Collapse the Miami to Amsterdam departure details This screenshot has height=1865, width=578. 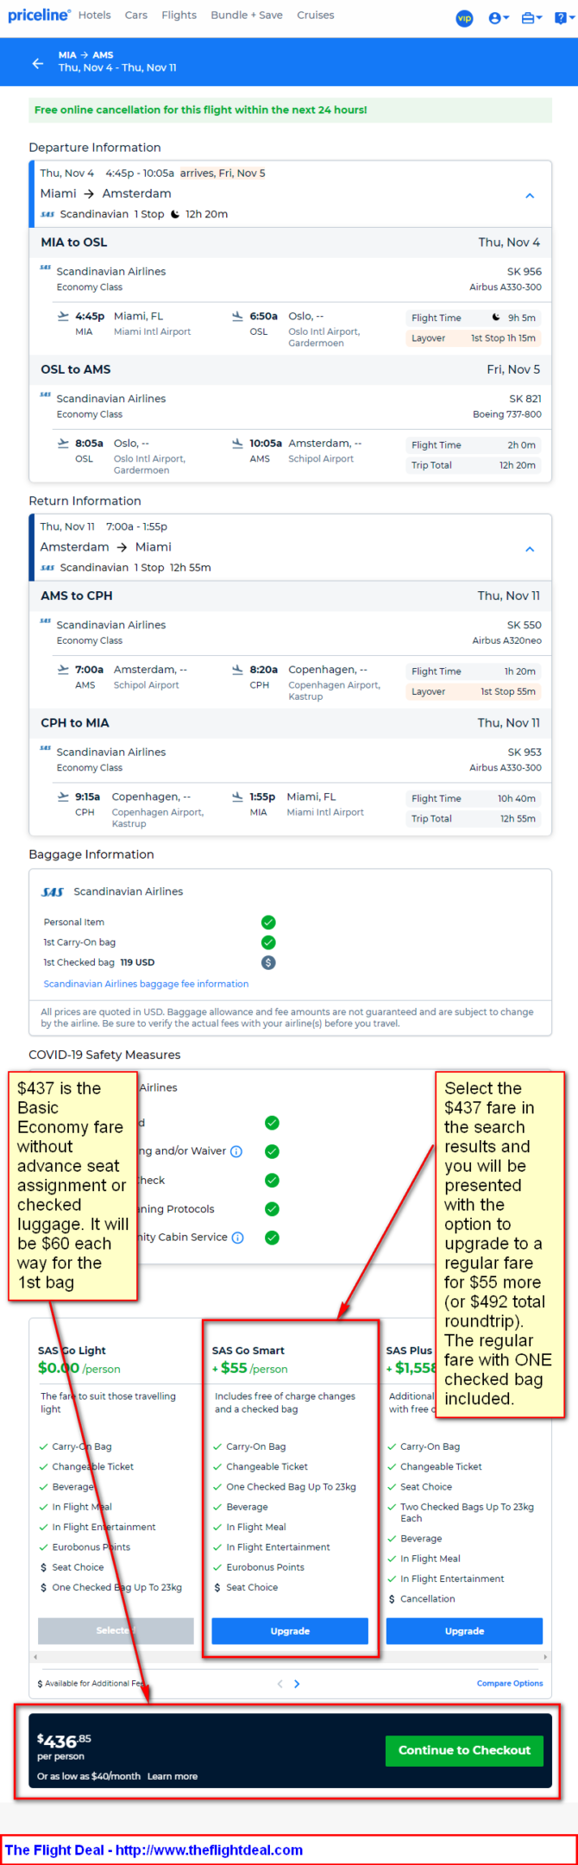[x=530, y=196]
